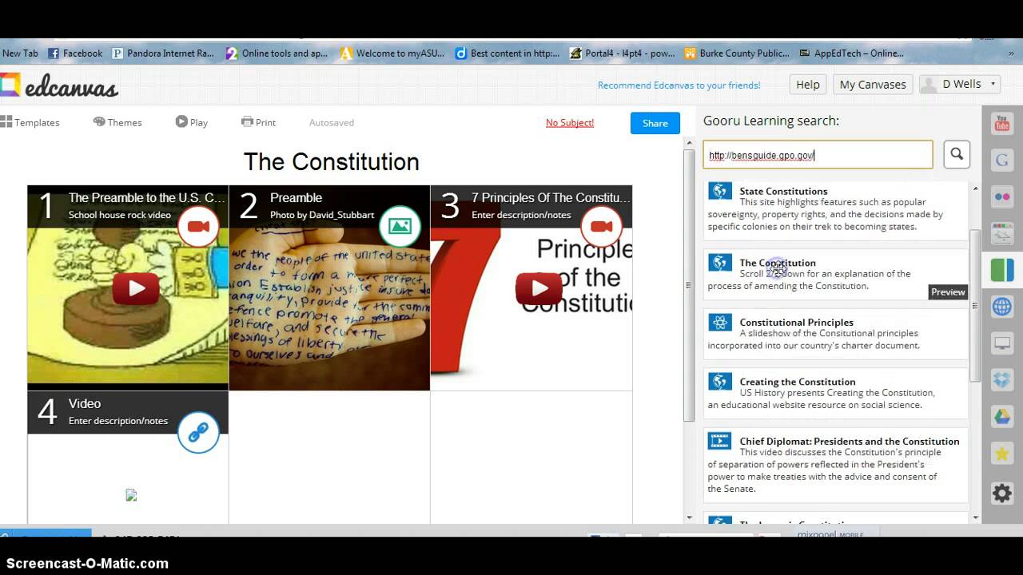This screenshot has height=575, width=1023.
Task: Click the image icon on Preamble tile
Action: (400, 227)
